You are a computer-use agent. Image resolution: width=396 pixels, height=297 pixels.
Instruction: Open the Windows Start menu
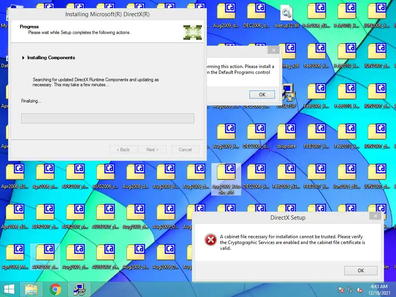pos(9,289)
